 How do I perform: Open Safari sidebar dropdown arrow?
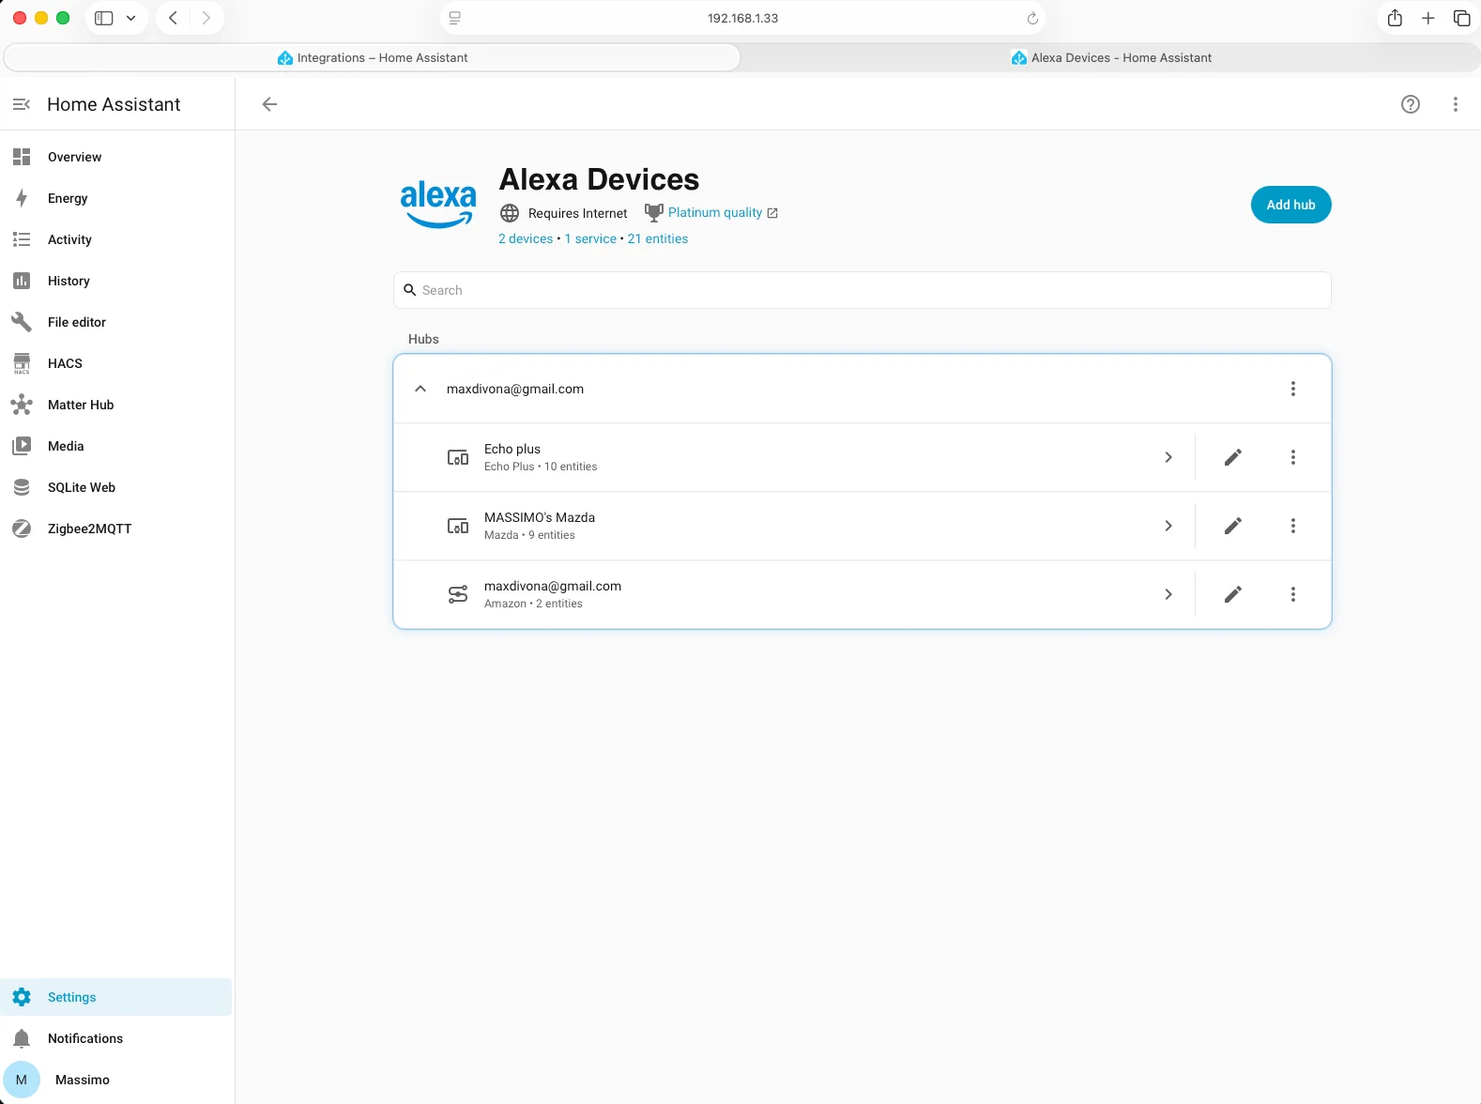(x=130, y=18)
